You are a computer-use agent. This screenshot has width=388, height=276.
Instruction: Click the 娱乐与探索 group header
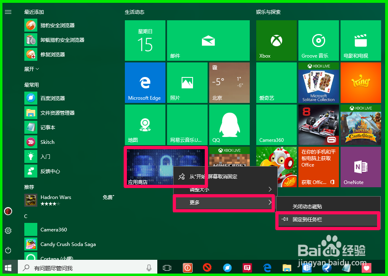tap(268, 12)
